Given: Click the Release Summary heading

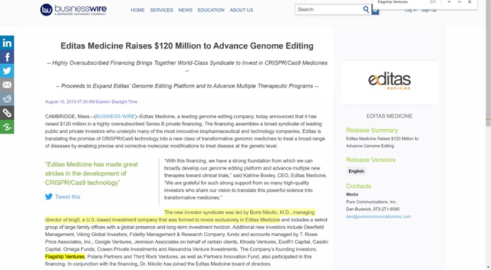Looking at the screenshot, I should (x=372, y=130).
